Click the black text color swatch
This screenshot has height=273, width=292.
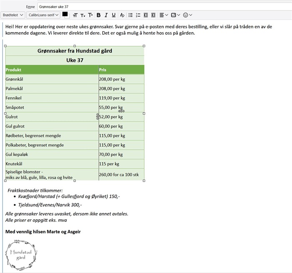pos(65,15)
